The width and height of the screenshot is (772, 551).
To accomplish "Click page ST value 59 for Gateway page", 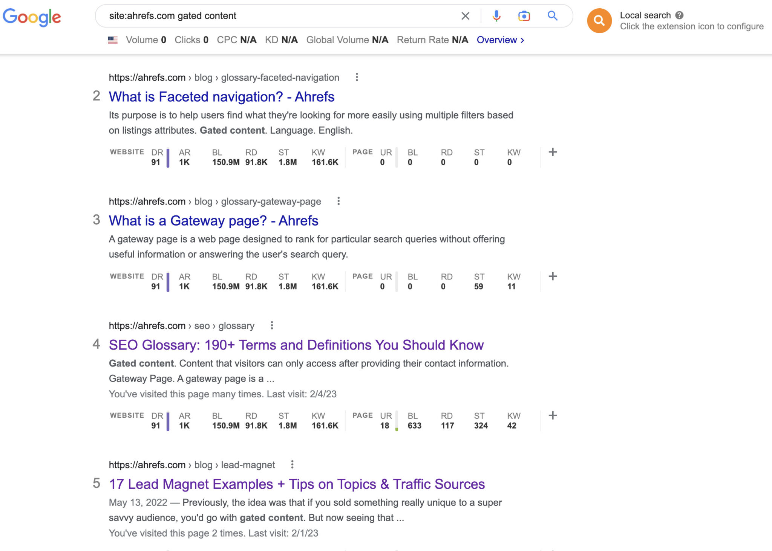I will click(x=478, y=287).
